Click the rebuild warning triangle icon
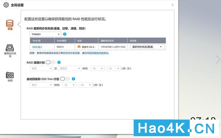This screenshot has width=221, height=138. pyautogui.click(x=79, y=46)
